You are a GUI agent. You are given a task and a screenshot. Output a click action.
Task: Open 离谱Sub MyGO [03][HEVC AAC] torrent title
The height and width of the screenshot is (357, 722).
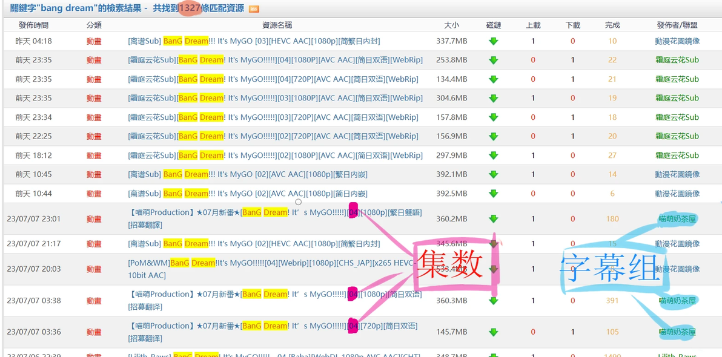click(254, 41)
